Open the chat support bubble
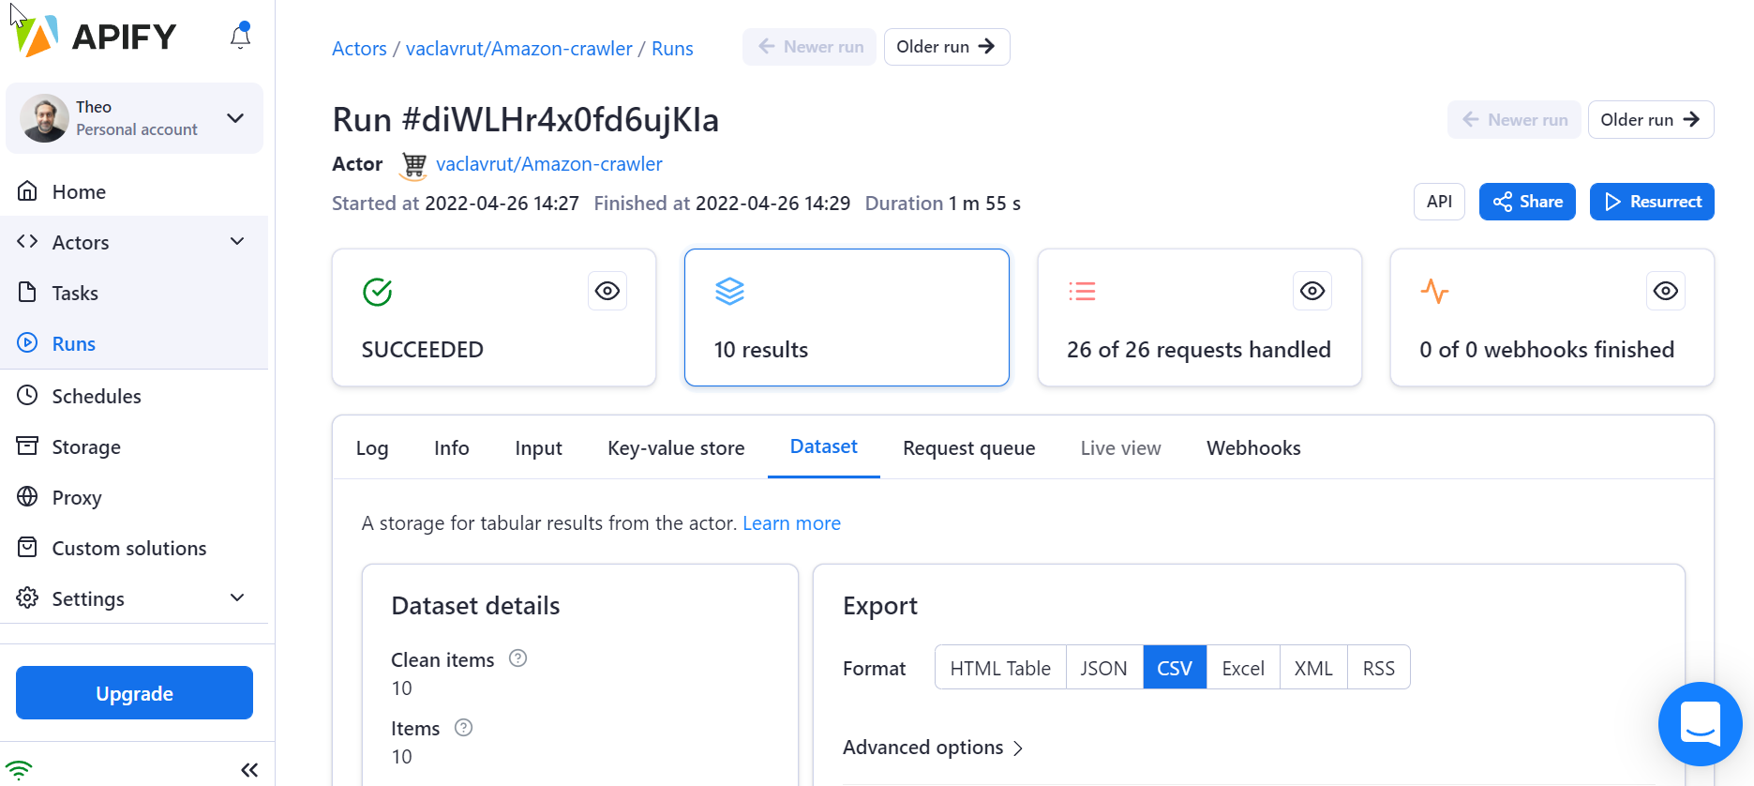Image resolution: width=1754 pixels, height=786 pixels. [x=1700, y=724]
